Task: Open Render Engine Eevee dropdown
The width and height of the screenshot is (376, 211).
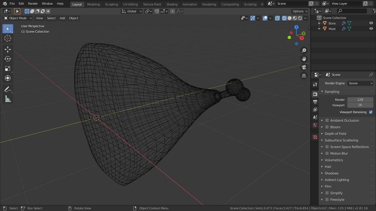Action: point(360,83)
